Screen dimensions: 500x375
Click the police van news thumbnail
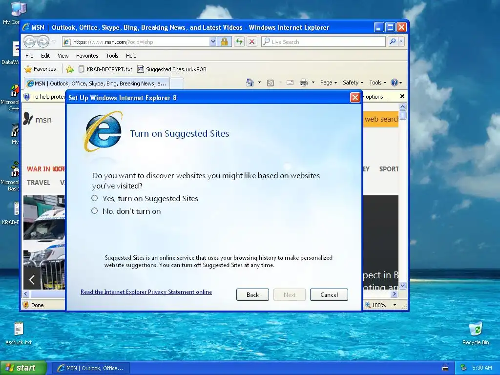coord(44,242)
